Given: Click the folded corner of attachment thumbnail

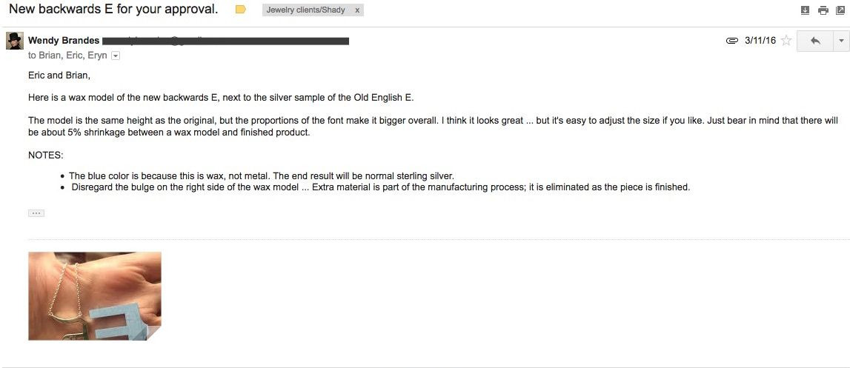Looking at the screenshot, I should [154, 333].
